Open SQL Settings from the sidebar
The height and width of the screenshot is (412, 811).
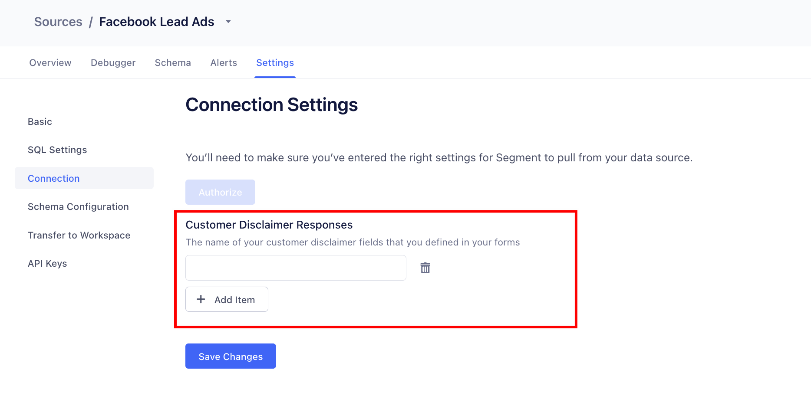(57, 150)
